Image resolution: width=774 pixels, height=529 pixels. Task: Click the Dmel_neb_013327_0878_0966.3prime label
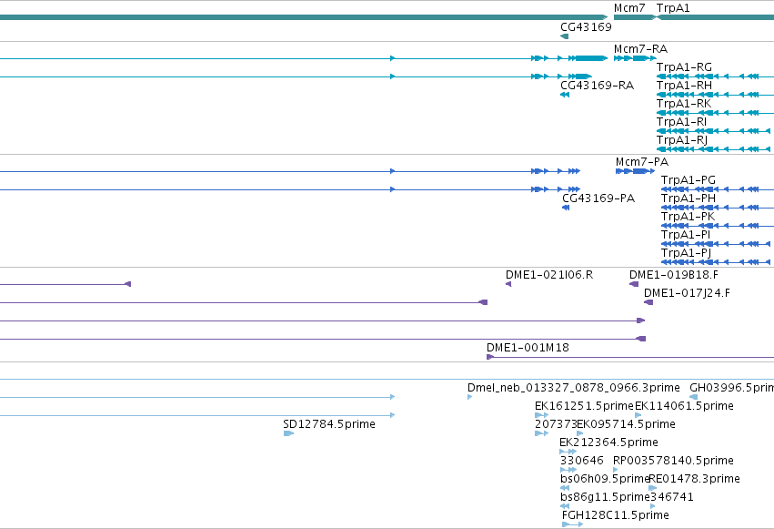tap(574, 388)
